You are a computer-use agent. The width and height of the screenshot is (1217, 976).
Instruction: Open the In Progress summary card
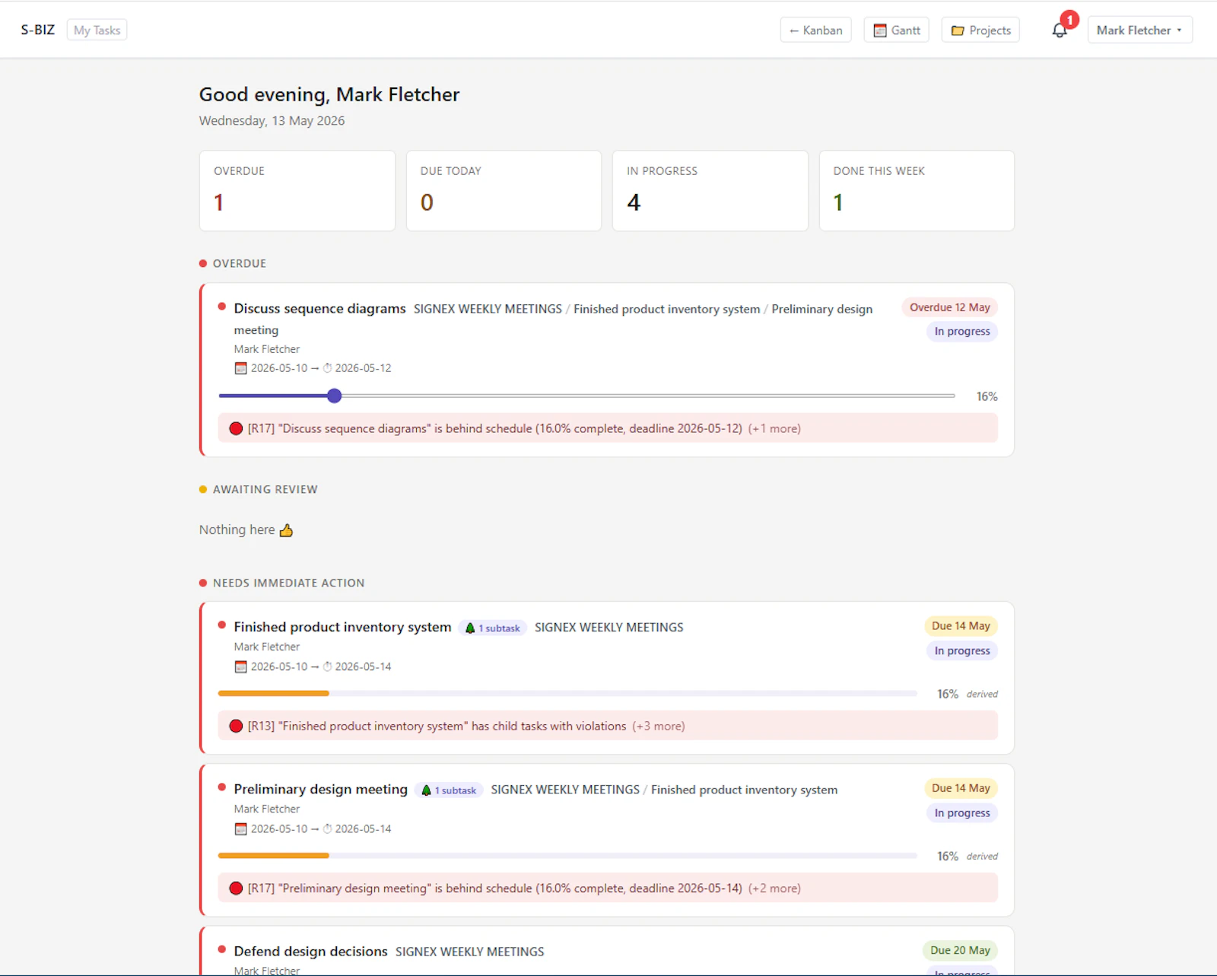point(710,191)
